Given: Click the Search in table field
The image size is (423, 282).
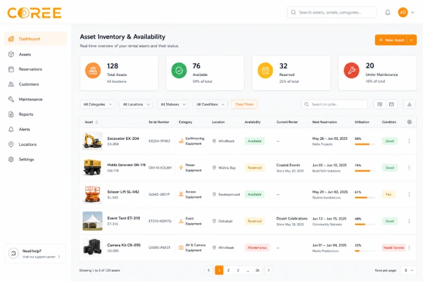Looking at the screenshot, I should click(x=334, y=104).
